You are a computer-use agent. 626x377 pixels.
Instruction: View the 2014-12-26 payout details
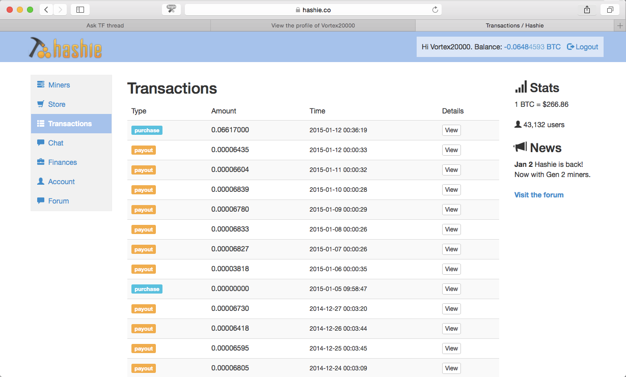tap(451, 329)
